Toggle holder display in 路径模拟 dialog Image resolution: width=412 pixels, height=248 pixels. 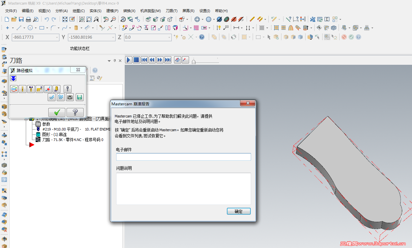[x=31, y=89]
